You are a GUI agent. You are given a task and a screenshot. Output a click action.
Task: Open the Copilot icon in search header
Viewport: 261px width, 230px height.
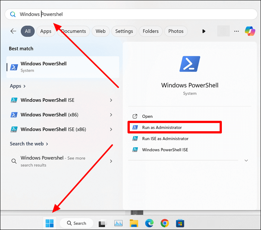click(250, 31)
